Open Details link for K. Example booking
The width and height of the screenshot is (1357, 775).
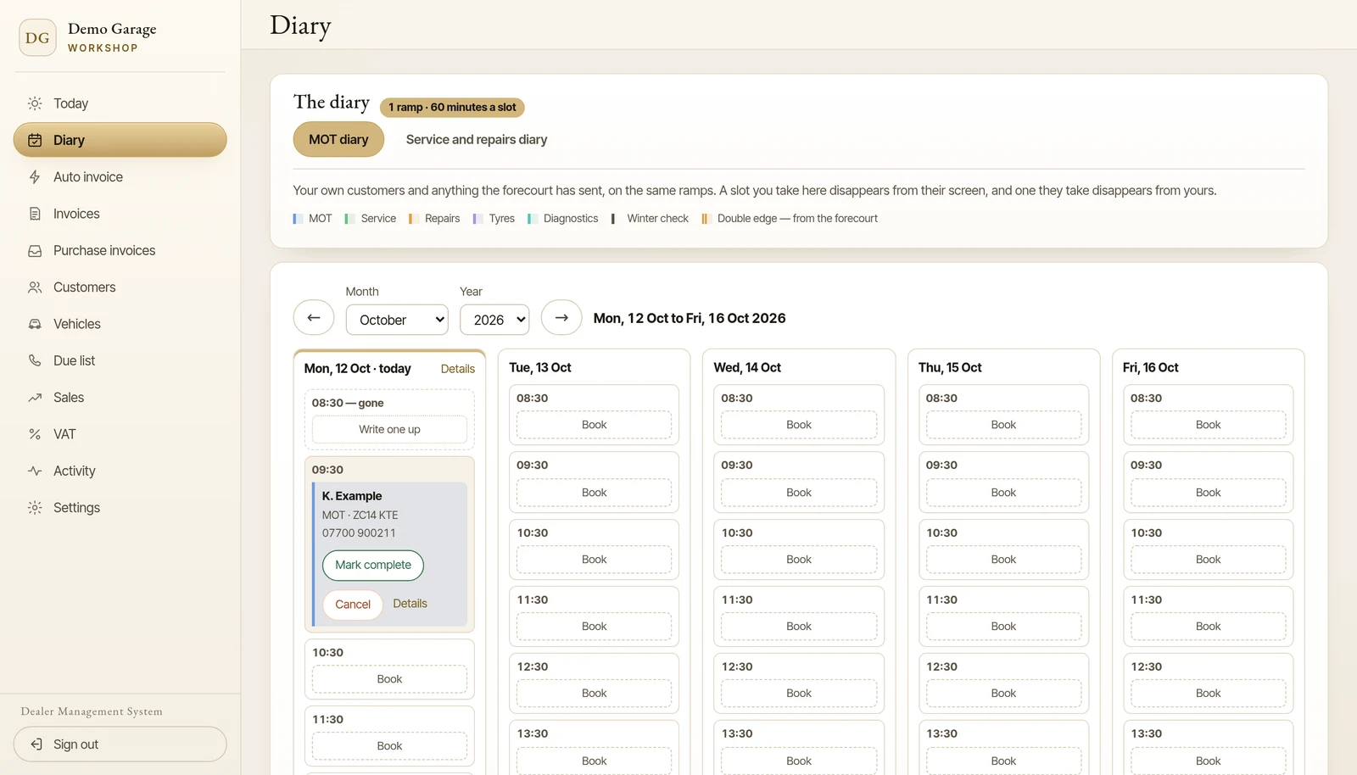coord(410,604)
